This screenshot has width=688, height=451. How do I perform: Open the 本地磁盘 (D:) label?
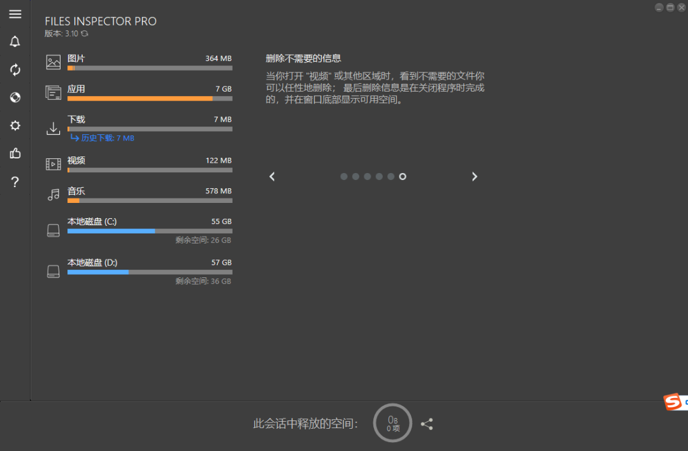click(92, 263)
